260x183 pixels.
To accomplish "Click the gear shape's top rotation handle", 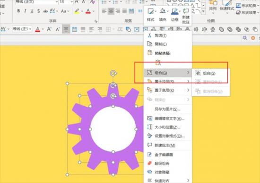I will 113,73.
